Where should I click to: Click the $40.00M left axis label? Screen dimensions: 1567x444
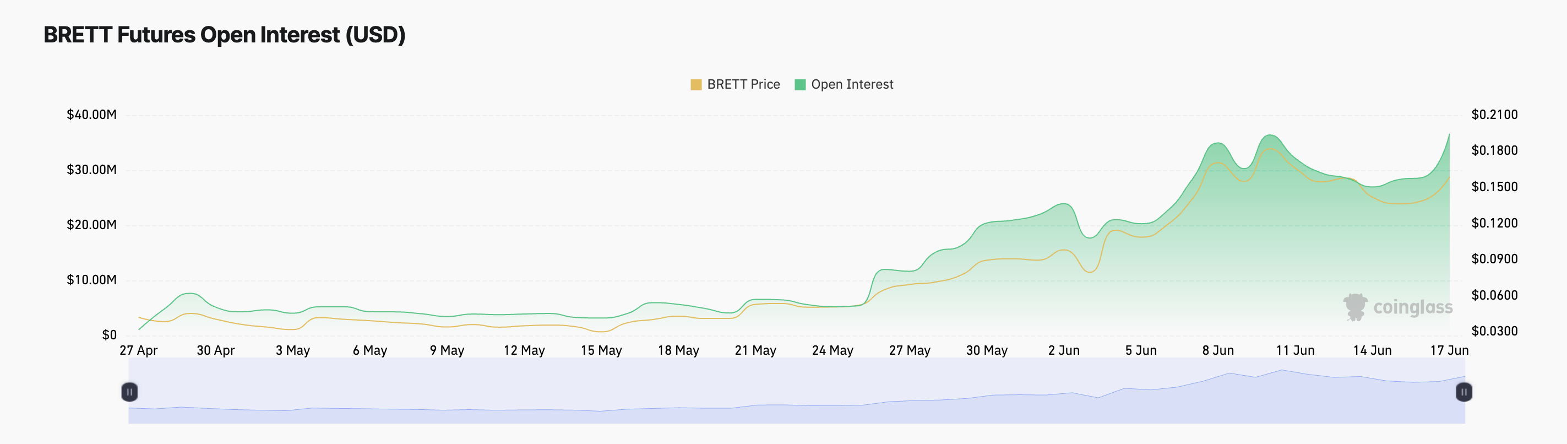91,115
